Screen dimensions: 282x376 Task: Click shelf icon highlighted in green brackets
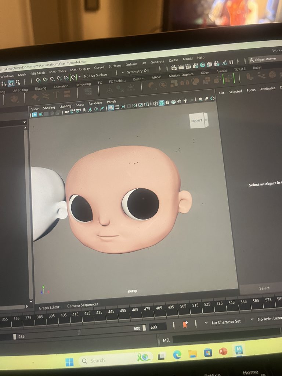click(x=229, y=79)
